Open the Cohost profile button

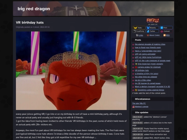166,31
